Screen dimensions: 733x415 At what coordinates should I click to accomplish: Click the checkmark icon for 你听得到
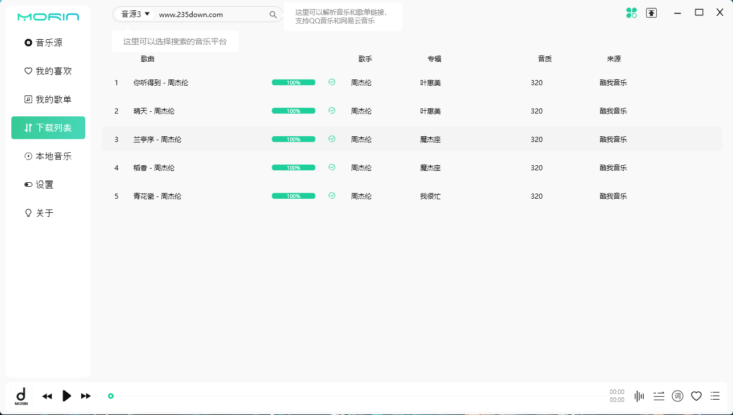pyautogui.click(x=332, y=82)
